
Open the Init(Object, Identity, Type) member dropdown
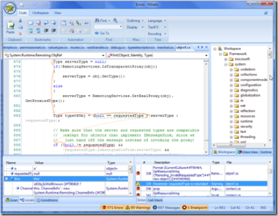[206, 56]
